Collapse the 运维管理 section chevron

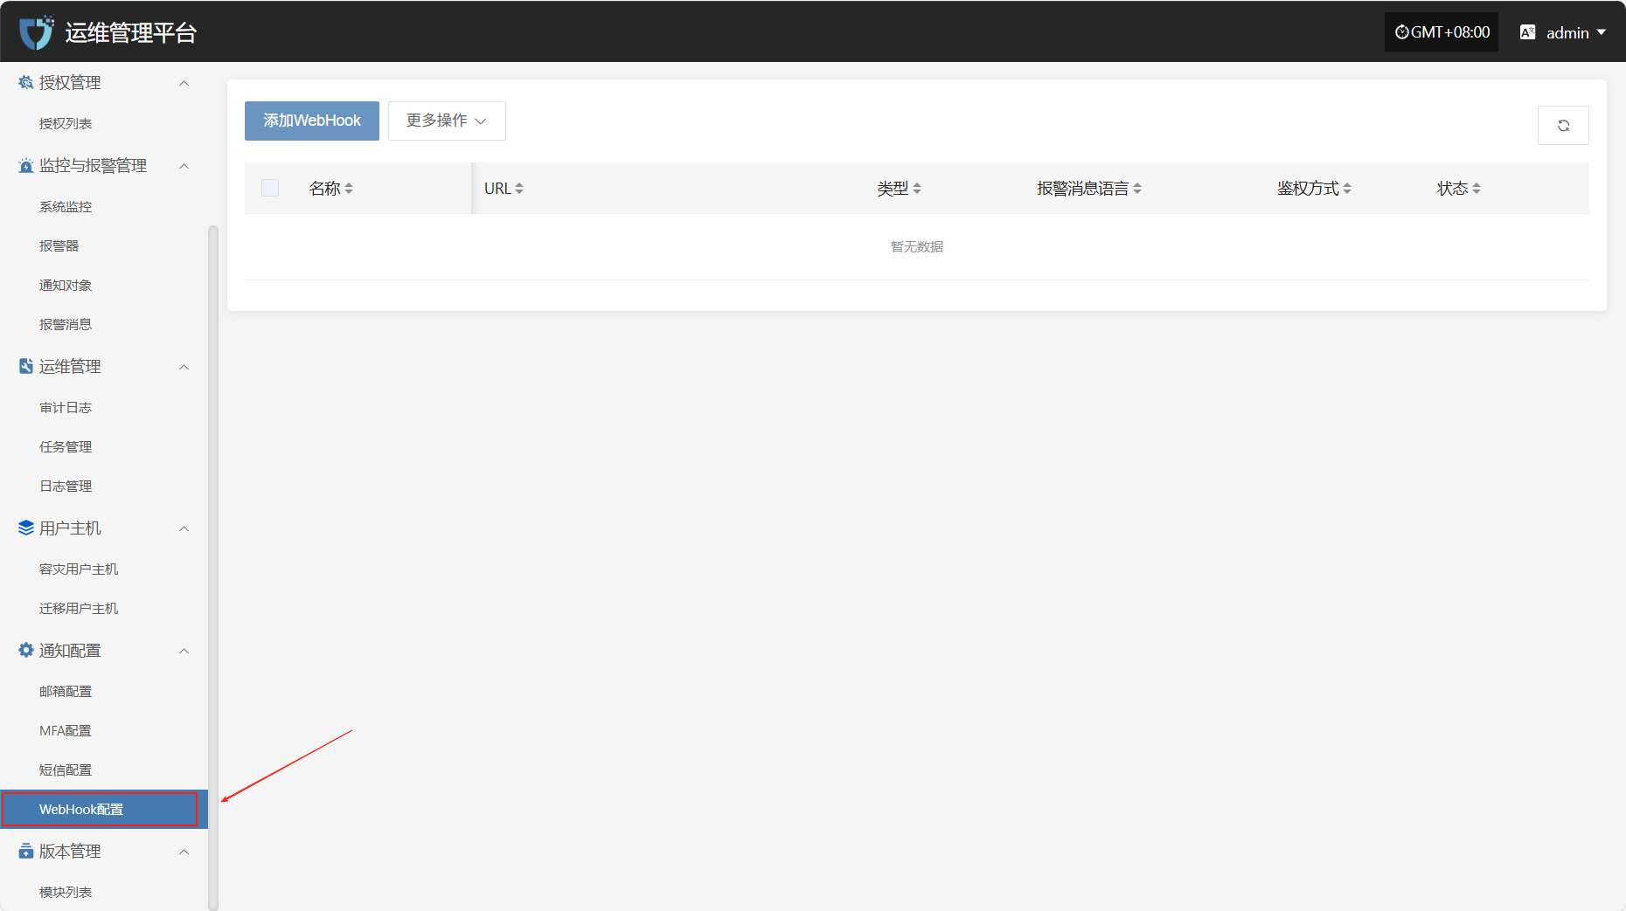pyautogui.click(x=184, y=367)
